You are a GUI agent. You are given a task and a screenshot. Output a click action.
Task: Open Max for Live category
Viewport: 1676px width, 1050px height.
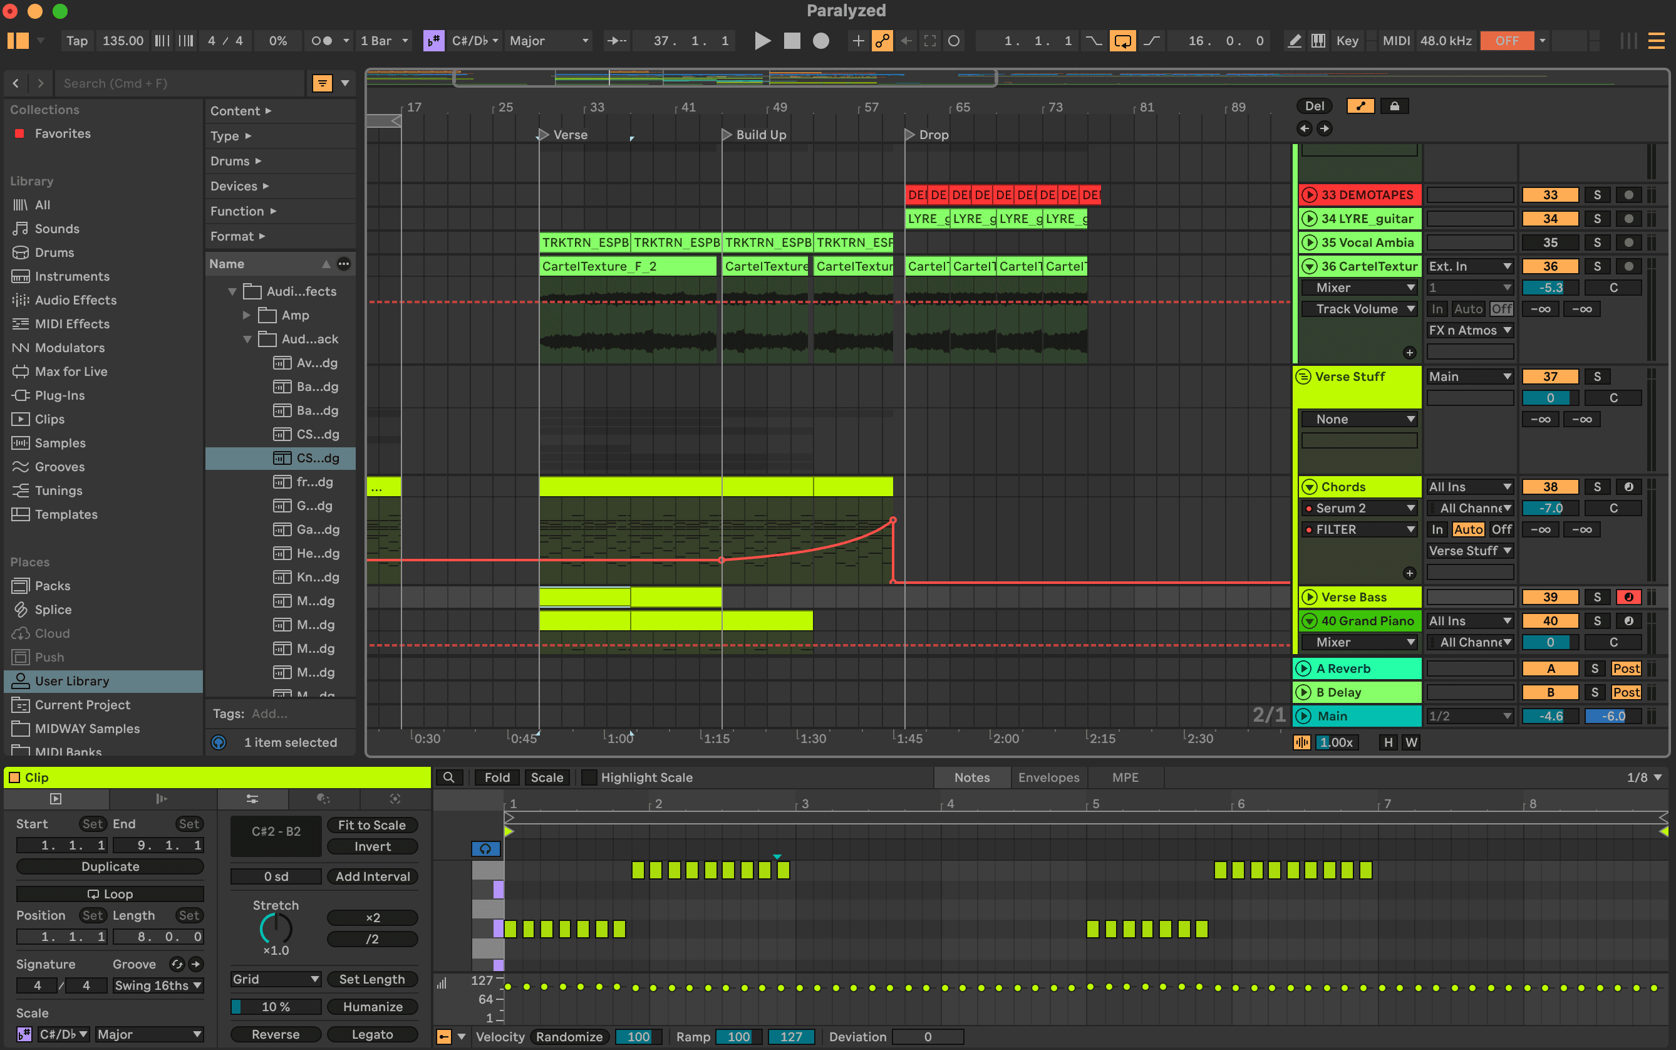pos(71,372)
